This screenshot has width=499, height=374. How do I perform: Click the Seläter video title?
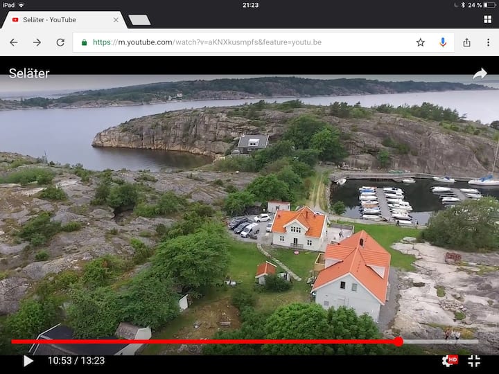(x=29, y=73)
